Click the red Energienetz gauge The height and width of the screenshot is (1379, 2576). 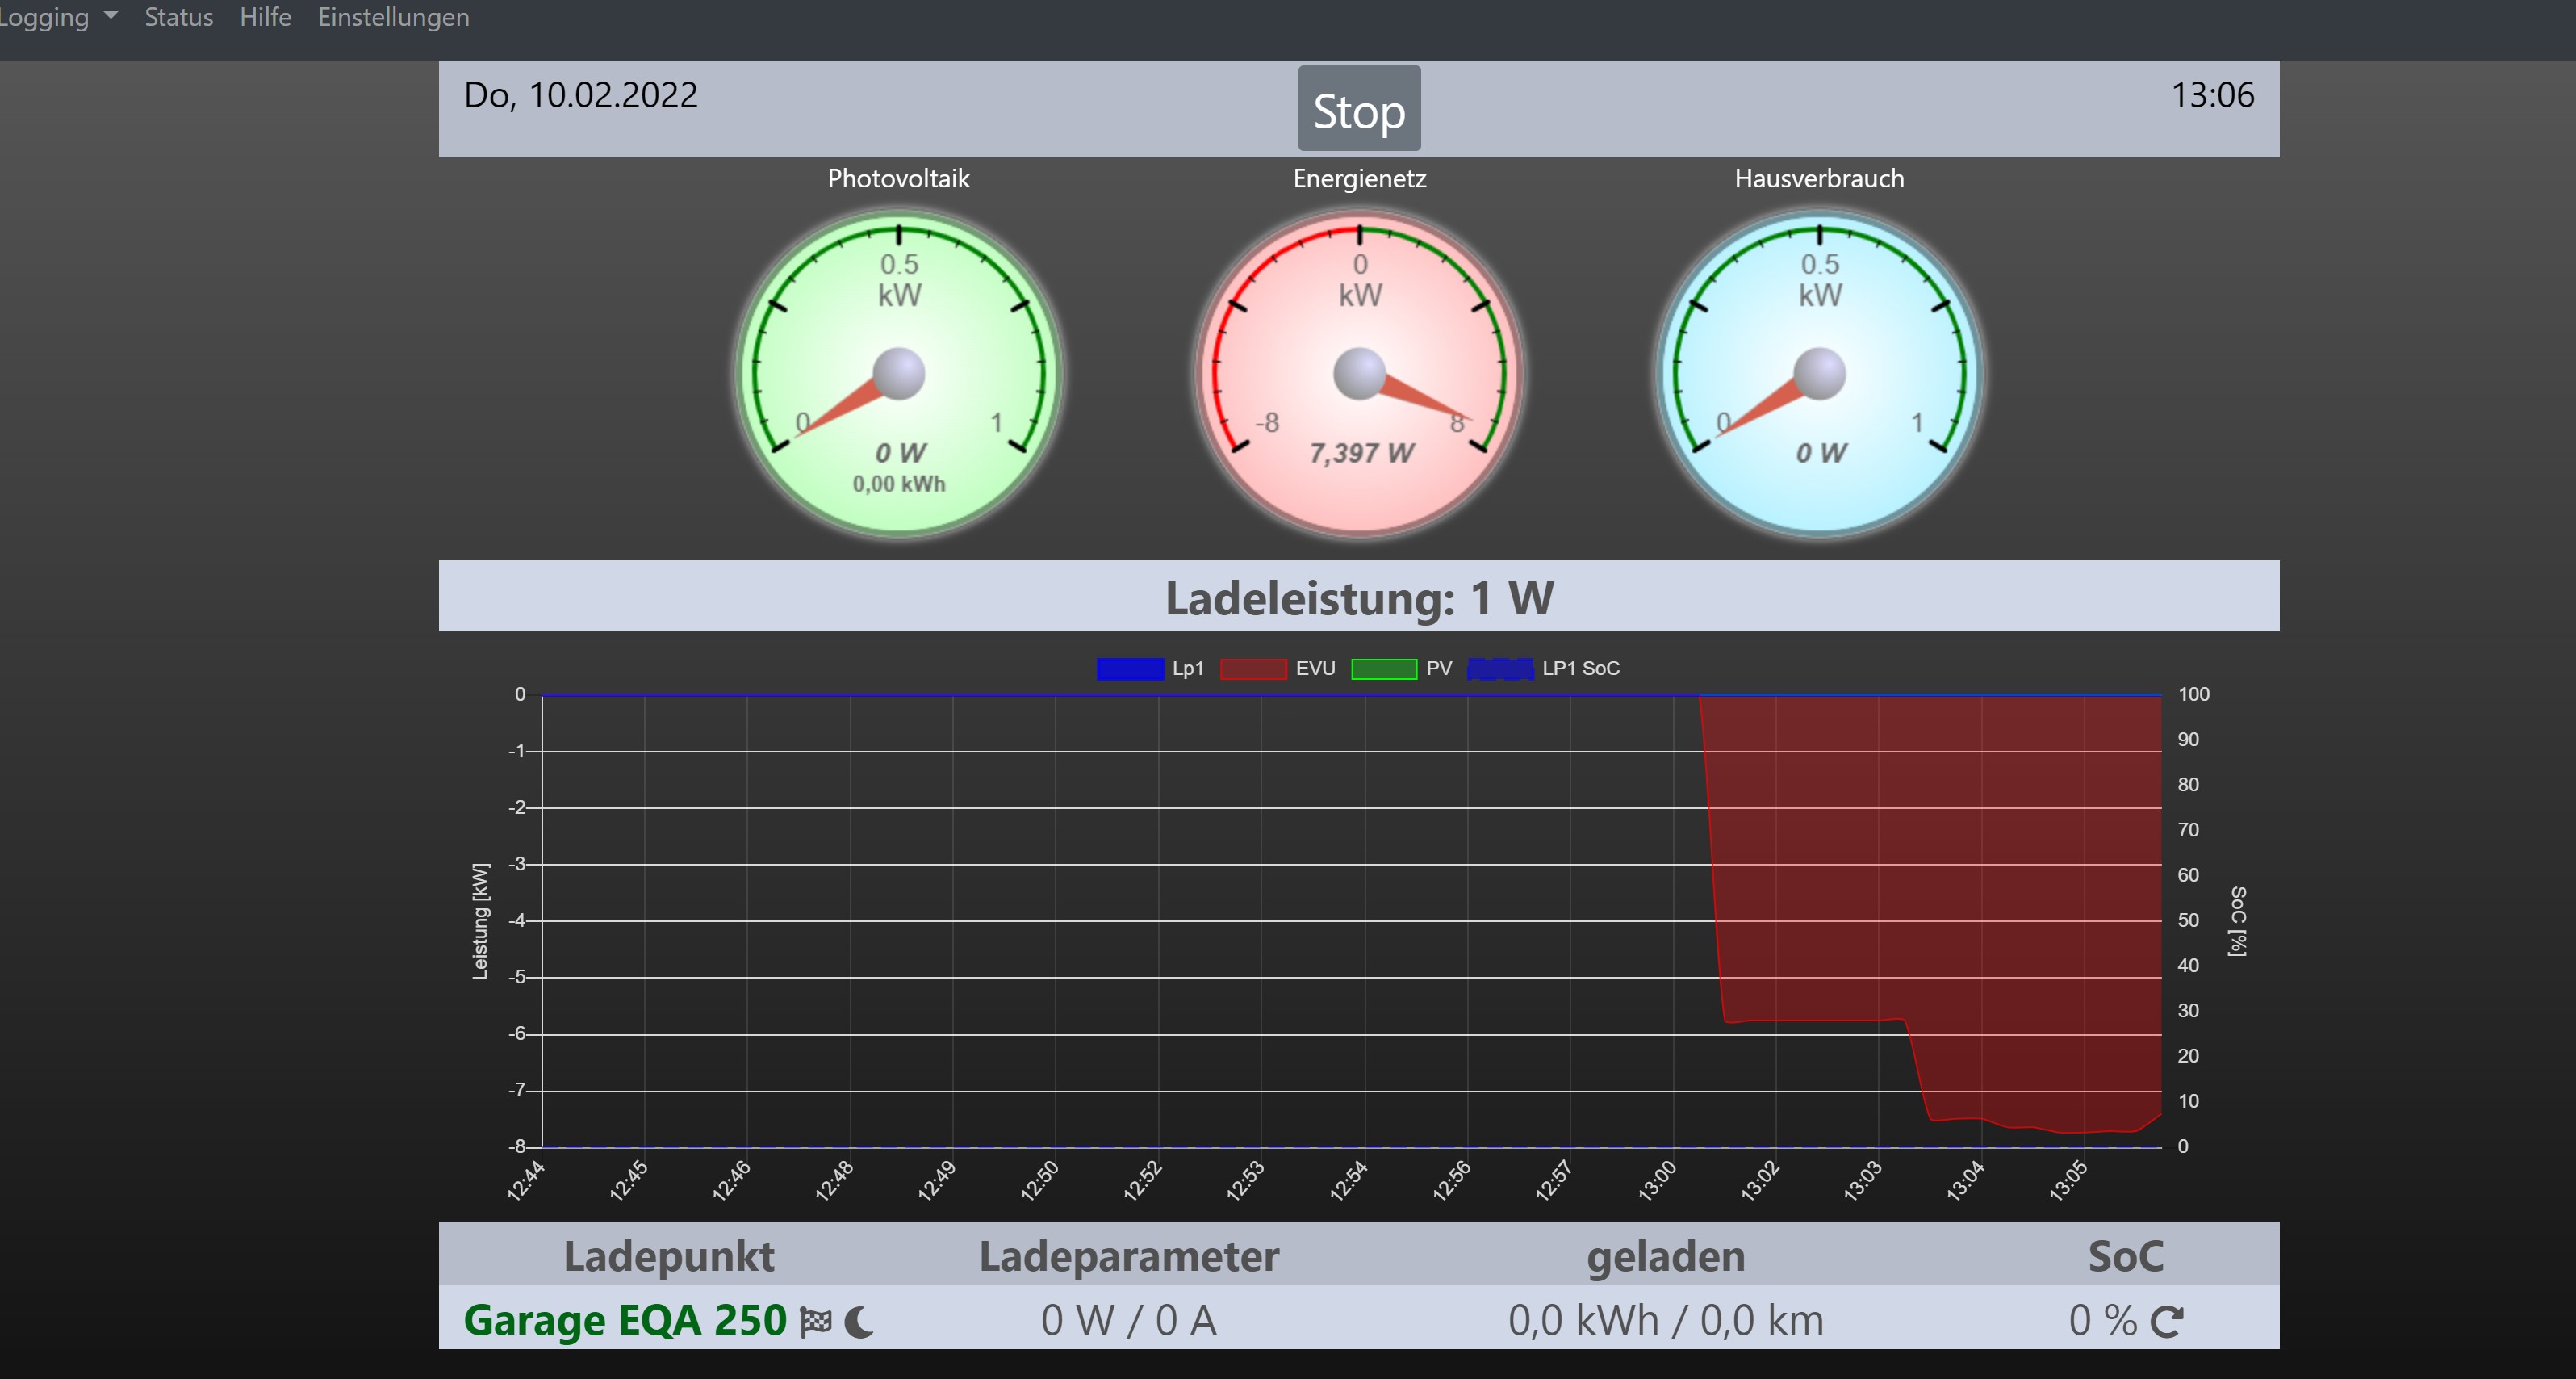coord(1359,375)
